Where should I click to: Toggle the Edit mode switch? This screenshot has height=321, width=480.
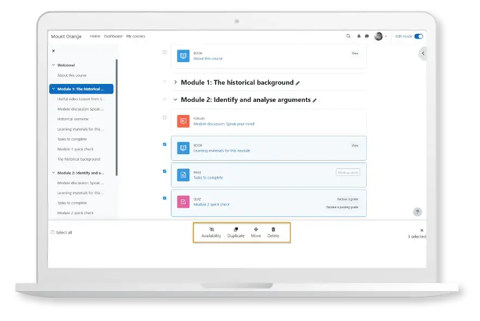point(419,36)
